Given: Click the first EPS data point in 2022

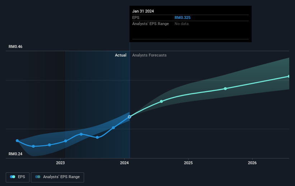Looking at the screenshot, I should point(17,141).
